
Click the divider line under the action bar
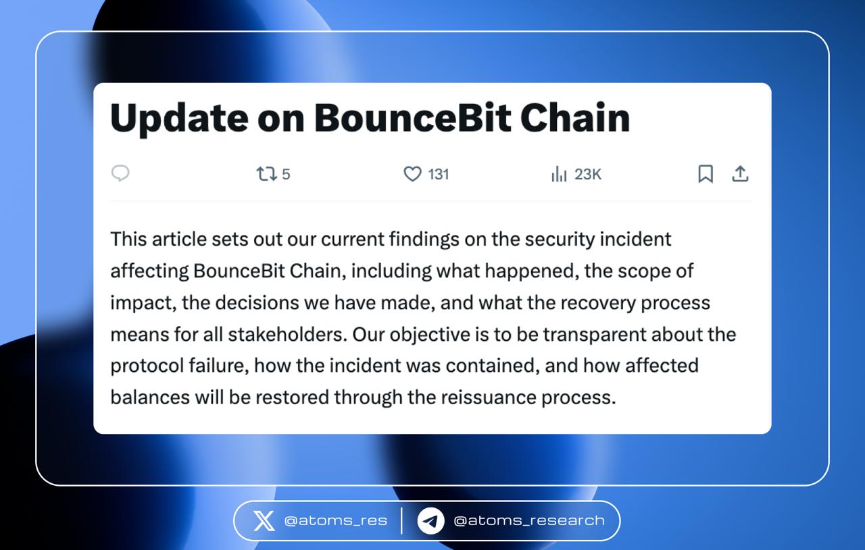430,200
